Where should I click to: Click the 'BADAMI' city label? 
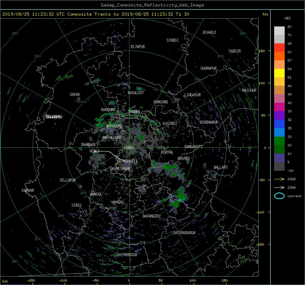[134, 112]
